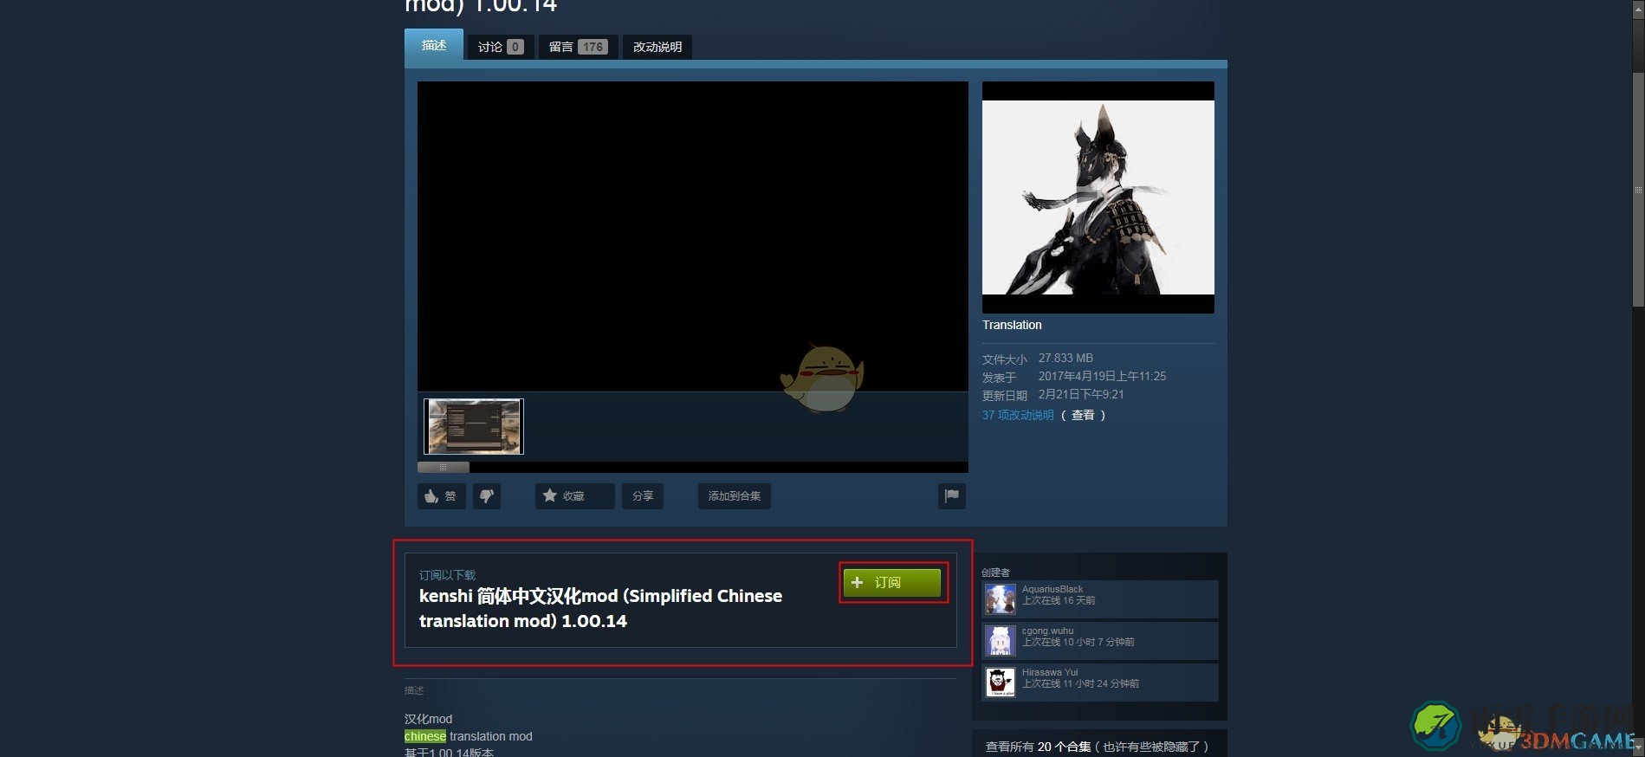This screenshot has height=757, width=1645.
Task: Click the thumbs-down rating icon
Action: pyautogui.click(x=487, y=496)
